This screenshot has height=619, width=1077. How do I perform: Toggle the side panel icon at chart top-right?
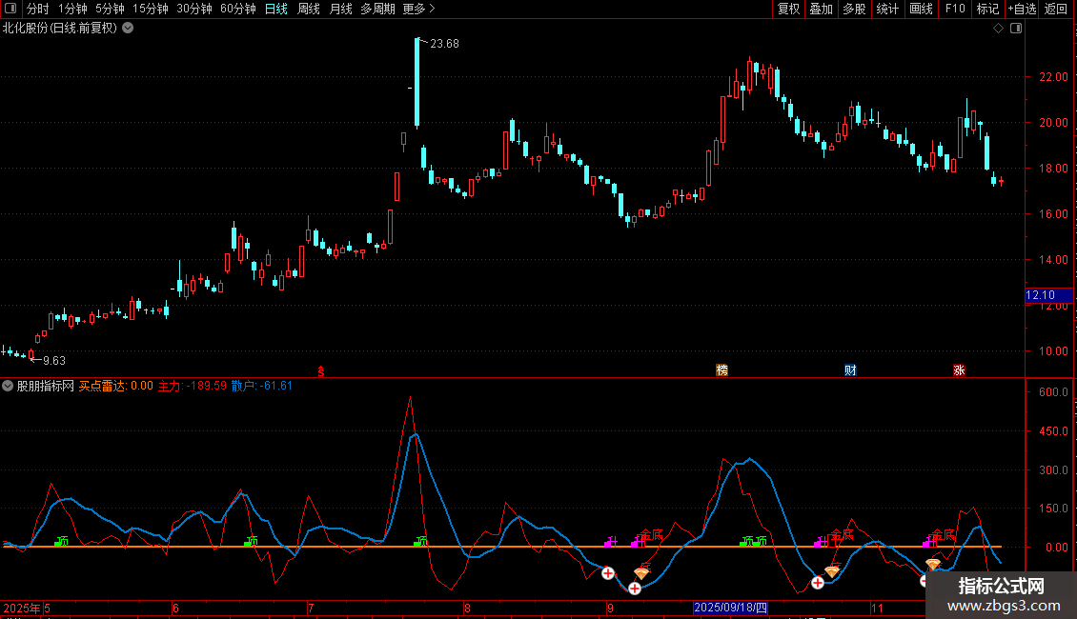point(1016,28)
